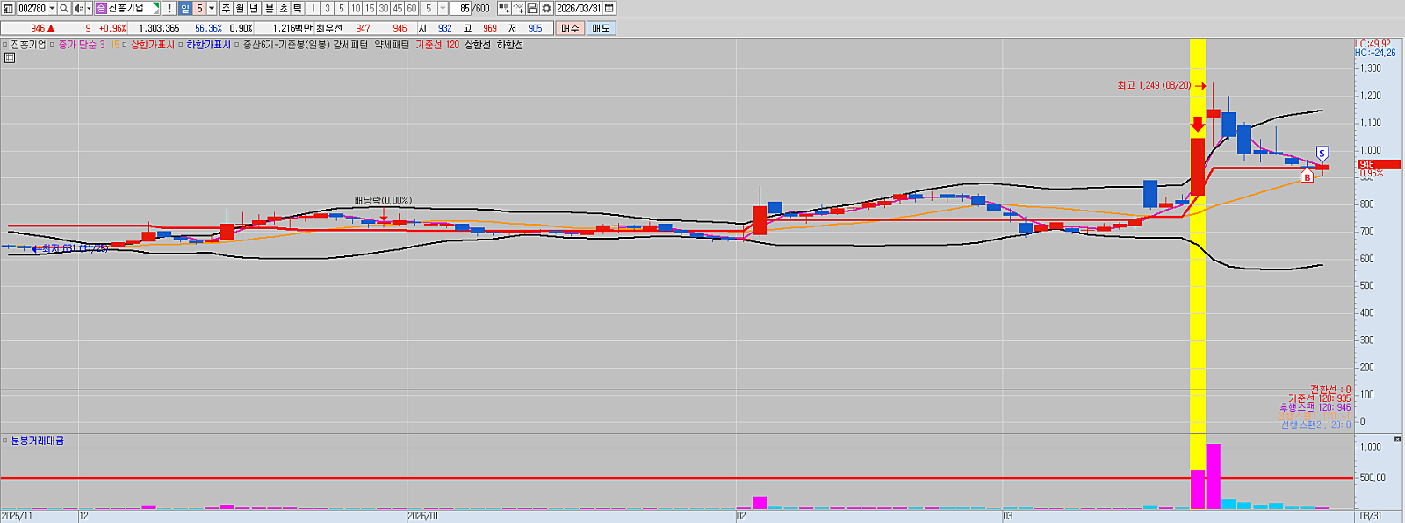
Task: Click the speaker sound icon
Action: (x=78, y=8)
